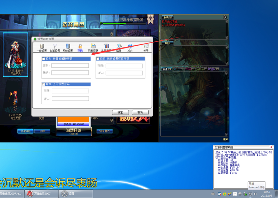This screenshot has height=198, width=278.
Task: Focus 确认 field under 计算机解锁密码
Action: pos(70,73)
